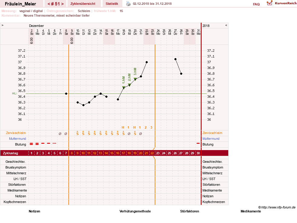The height and width of the screenshot is (223, 297).
Task: Click the chart's top-right collapse arrow
Action: point(226,25)
